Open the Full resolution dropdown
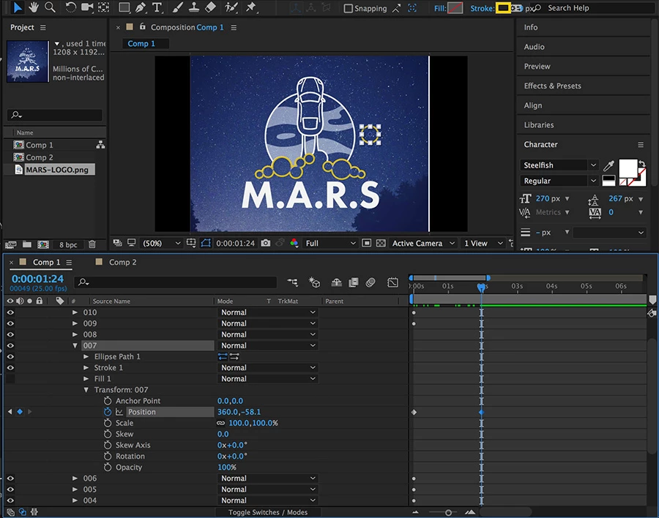This screenshot has height=518, width=659. [330, 243]
